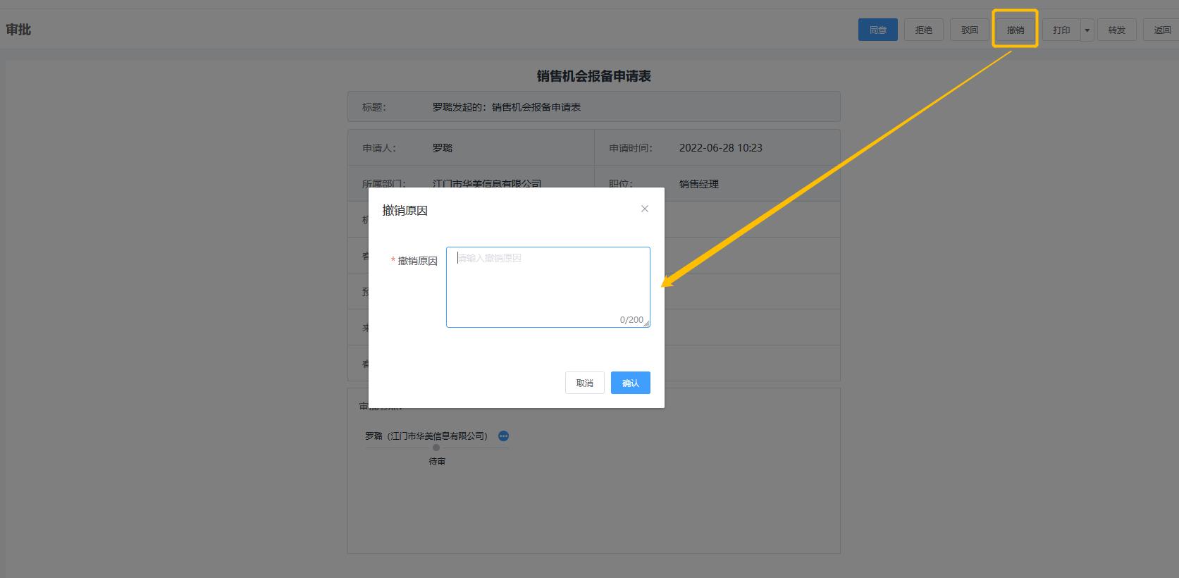Click the applicant name 罗璐 value
Screen dimensions: 1179x578
(x=443, y=148)
